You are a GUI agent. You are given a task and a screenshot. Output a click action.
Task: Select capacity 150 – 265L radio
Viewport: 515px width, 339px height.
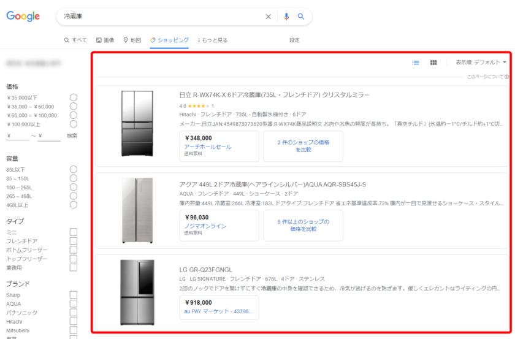(74, 187)
